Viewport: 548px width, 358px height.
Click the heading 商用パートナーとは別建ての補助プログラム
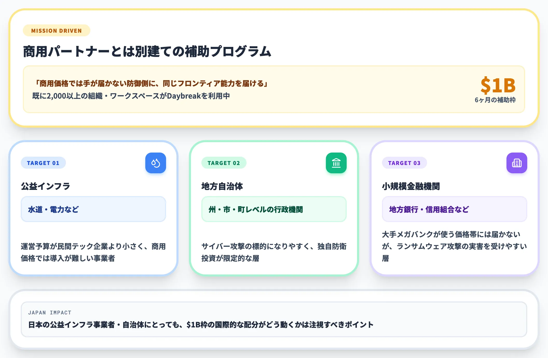(147, 51)
